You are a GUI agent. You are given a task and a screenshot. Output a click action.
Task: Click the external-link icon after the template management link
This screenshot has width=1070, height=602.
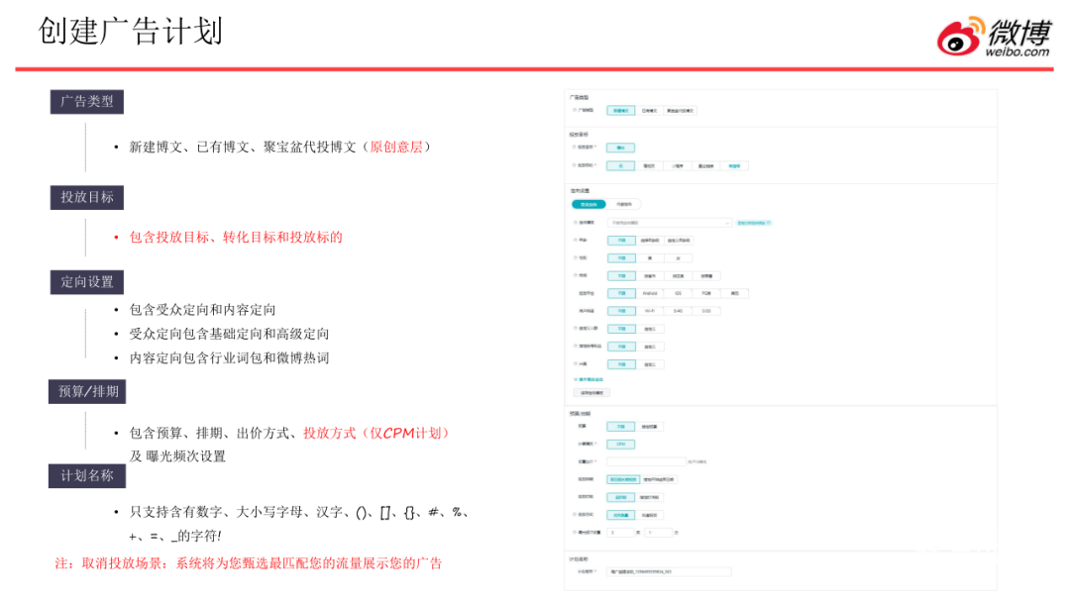click(x=769, y=223)
